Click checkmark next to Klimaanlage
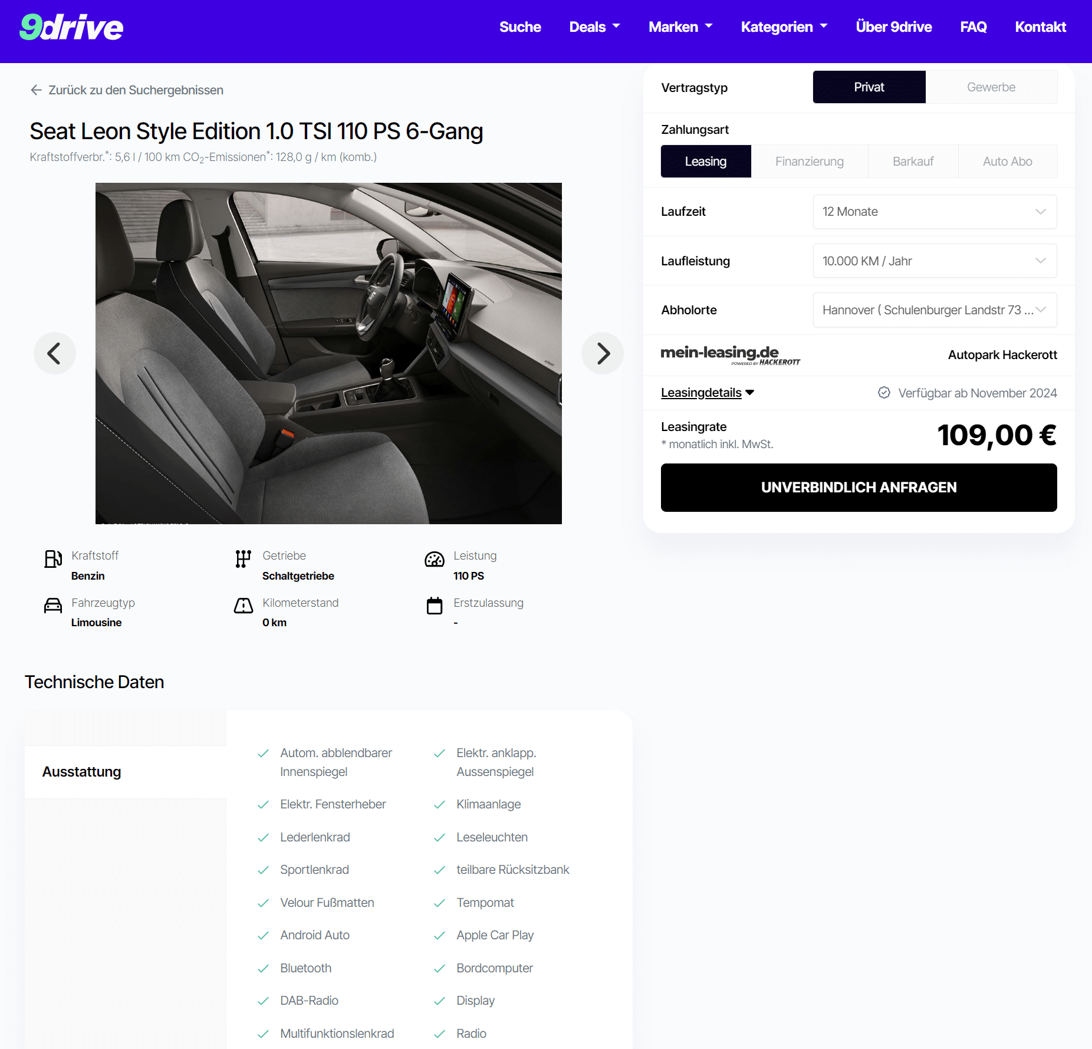The image size is (1092, 1049). pyautogui.click(x=439, y=804)
